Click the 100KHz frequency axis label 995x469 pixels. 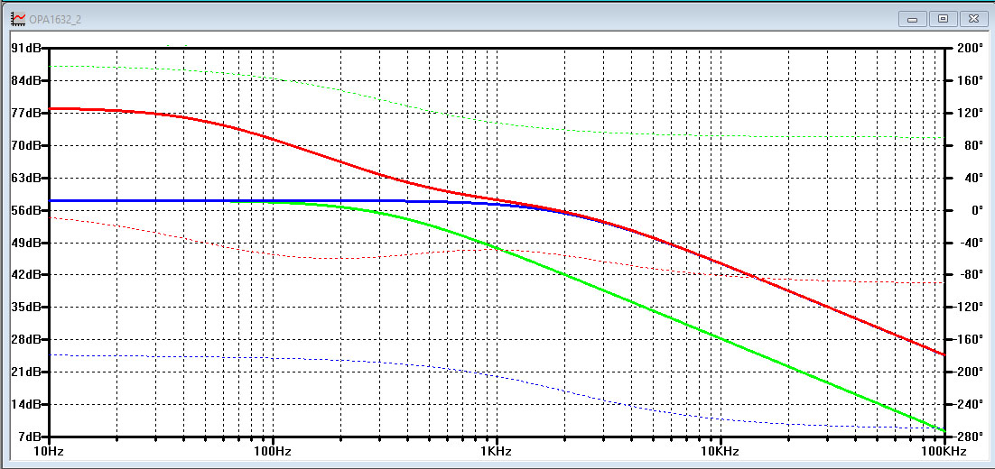tap(944, 452)
